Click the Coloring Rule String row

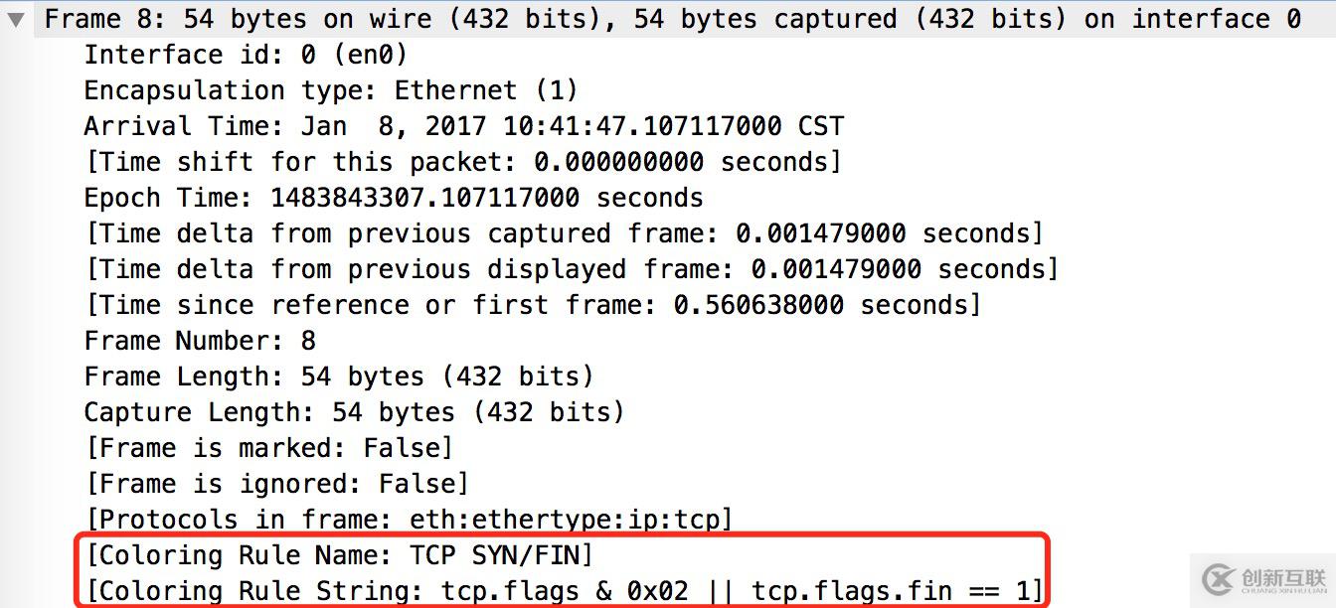[x=564, y=591]
